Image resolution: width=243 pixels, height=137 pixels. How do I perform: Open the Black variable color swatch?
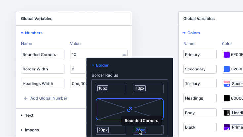227,127
